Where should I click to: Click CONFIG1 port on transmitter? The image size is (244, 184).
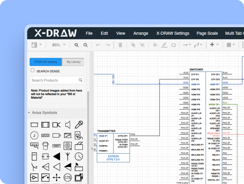[x=103, y=146]
